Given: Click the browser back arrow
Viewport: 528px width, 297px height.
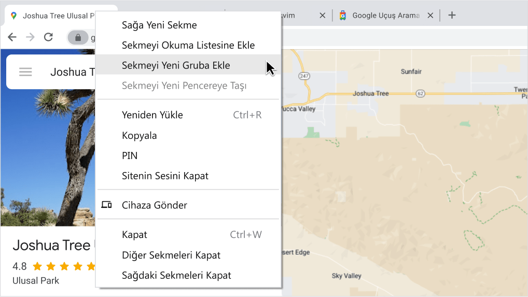Looking at the screenshot, I should click(x=12, y=37).
